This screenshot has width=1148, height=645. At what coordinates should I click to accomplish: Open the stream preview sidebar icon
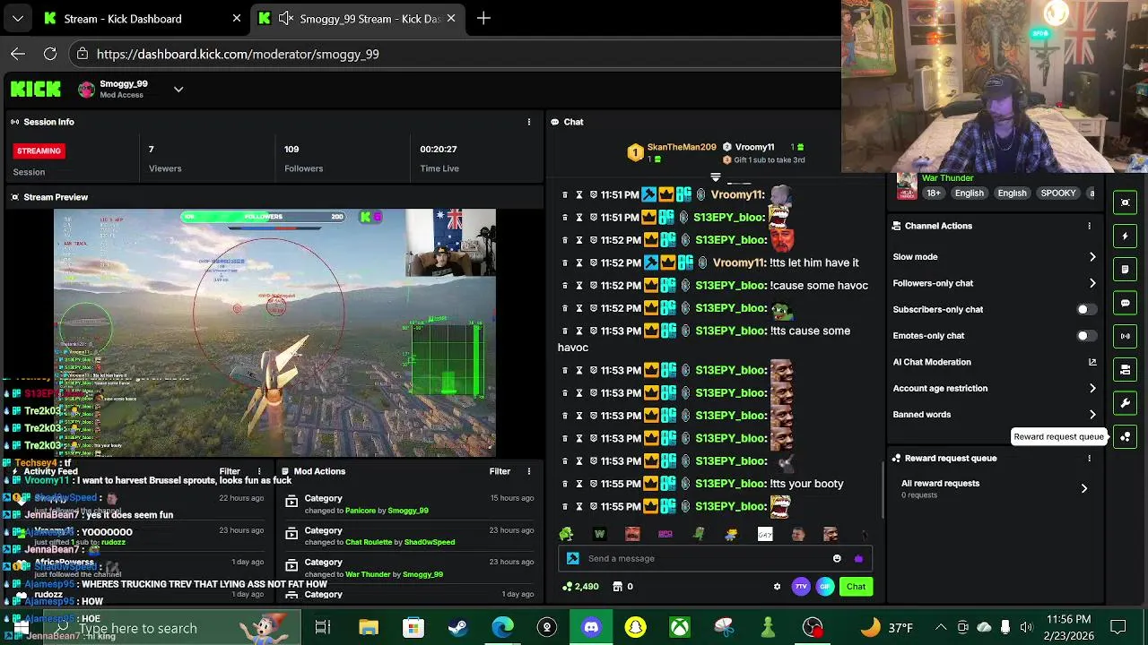[1126, 202]
